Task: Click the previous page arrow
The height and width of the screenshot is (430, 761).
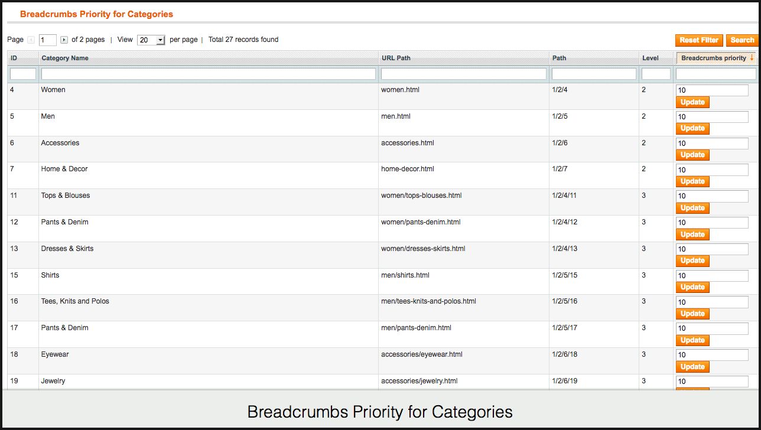Action: 31,40
